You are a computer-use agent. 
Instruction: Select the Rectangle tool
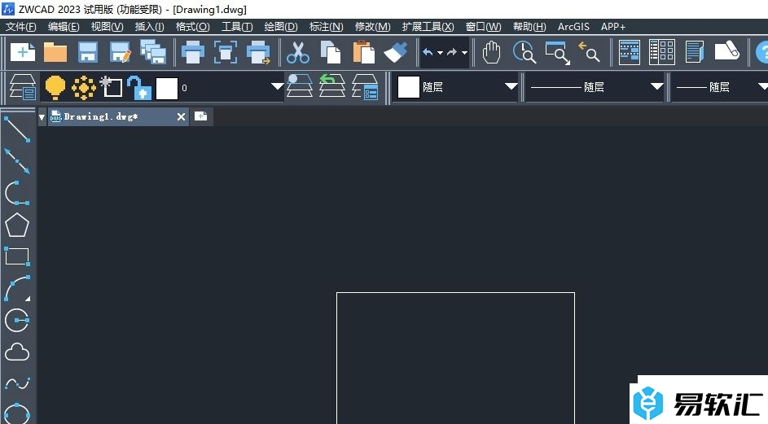pyautogui.click(x=17, y=256)
